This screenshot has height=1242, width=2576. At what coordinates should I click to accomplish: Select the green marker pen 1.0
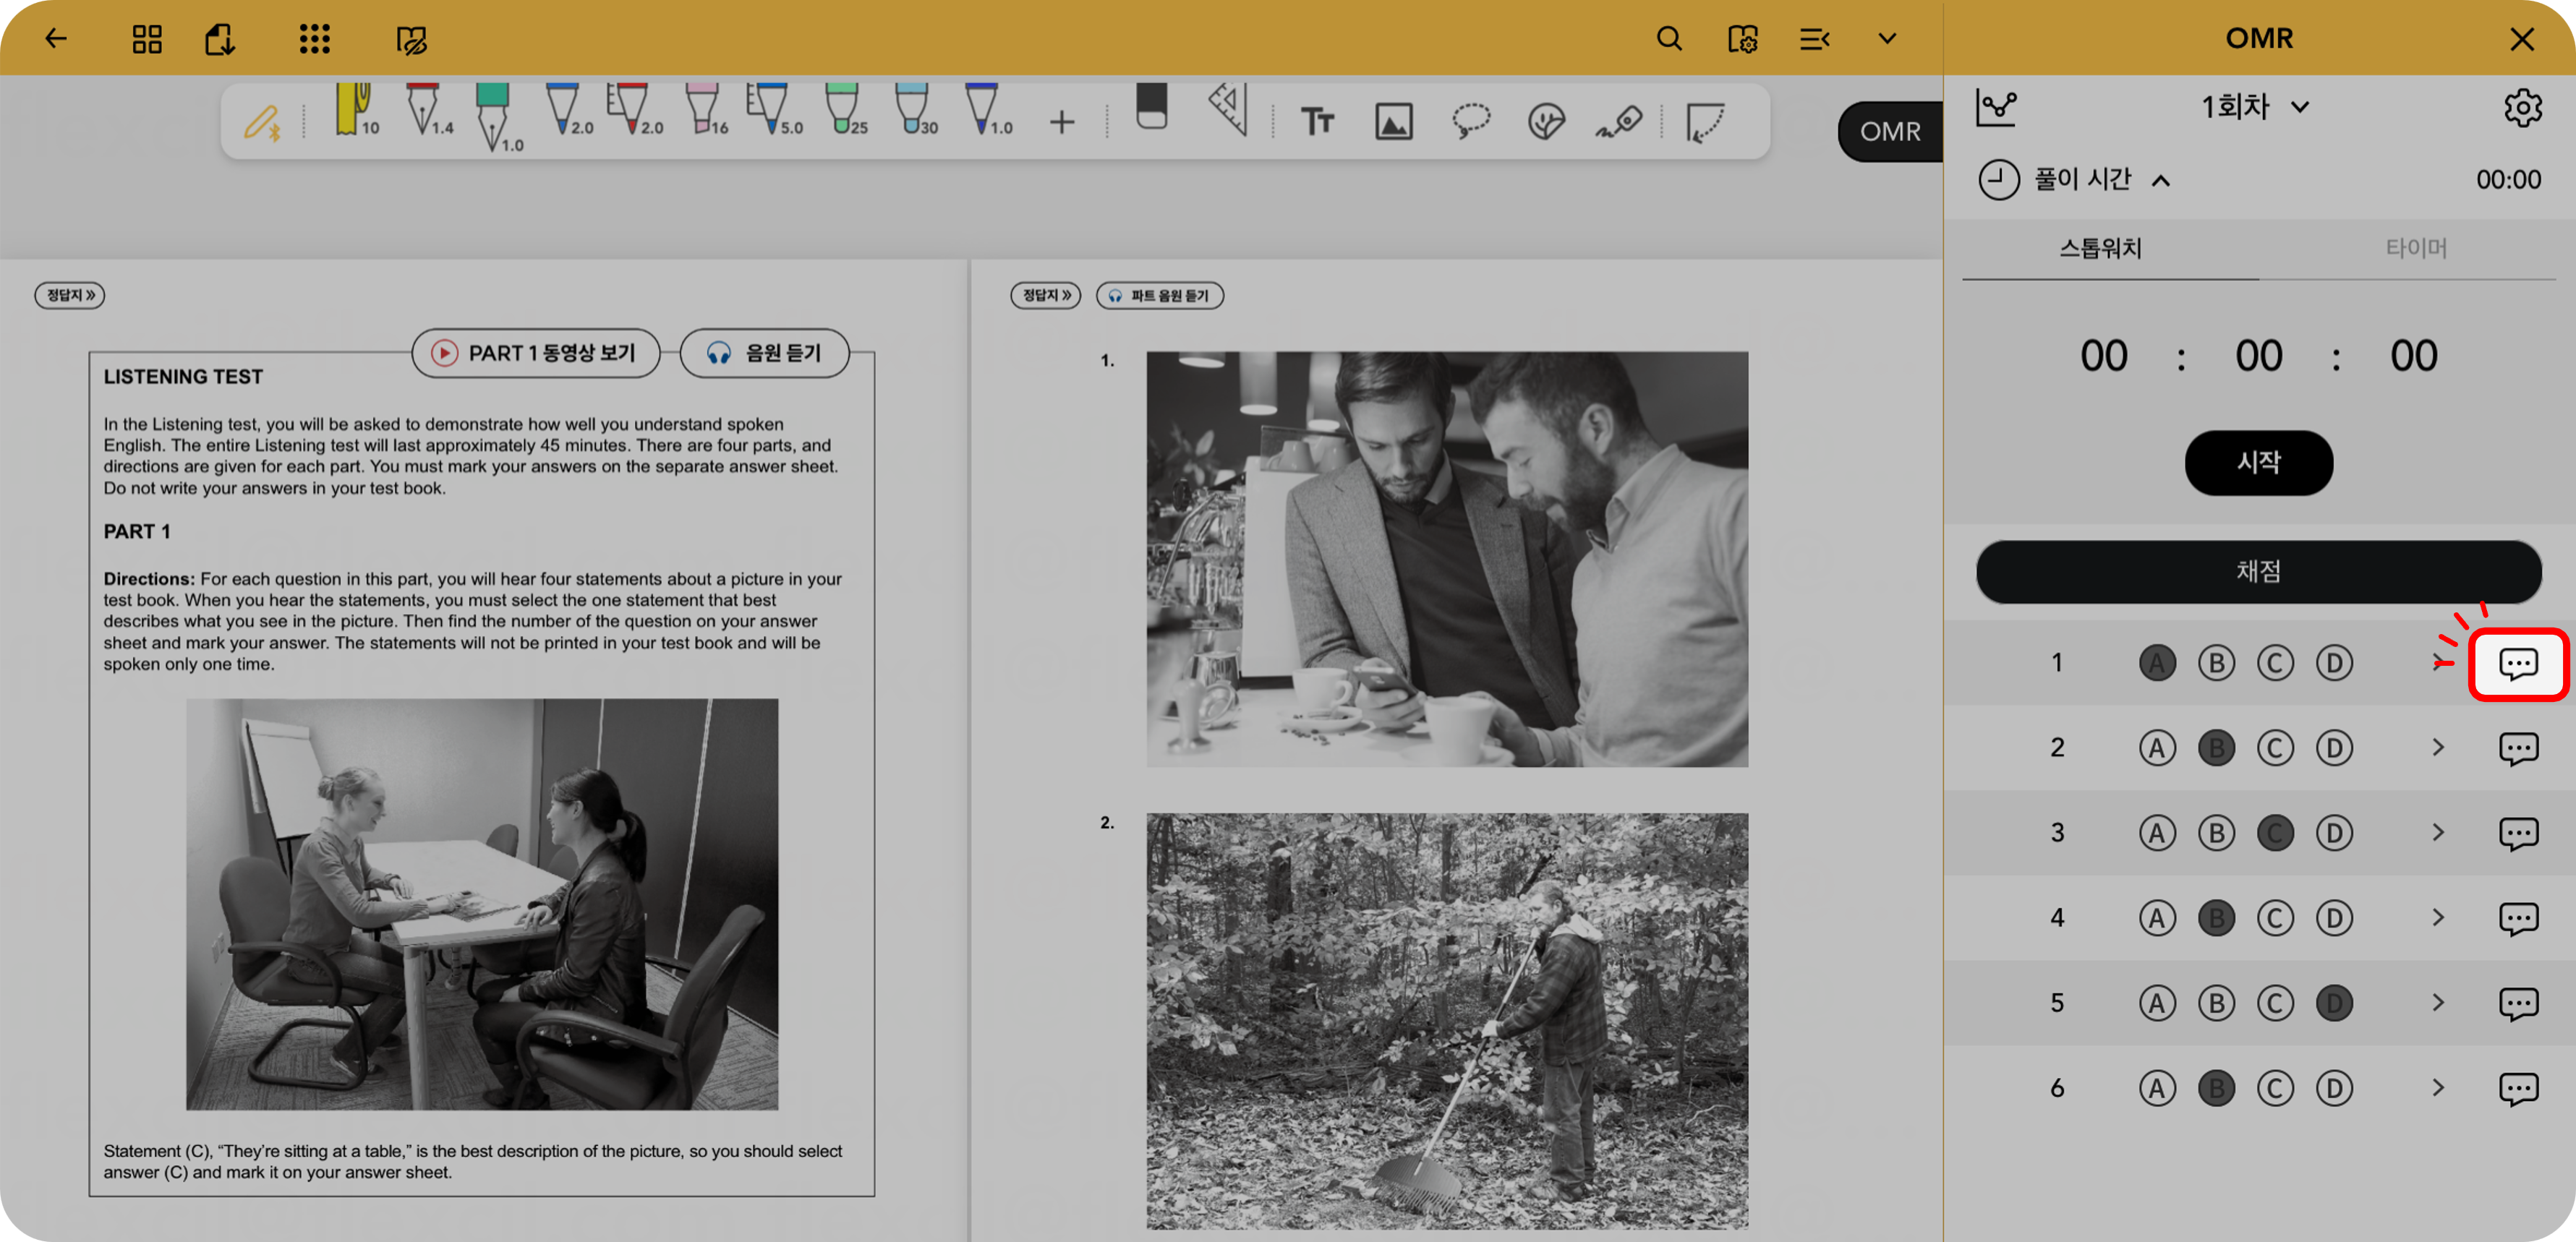pos(497,118)
